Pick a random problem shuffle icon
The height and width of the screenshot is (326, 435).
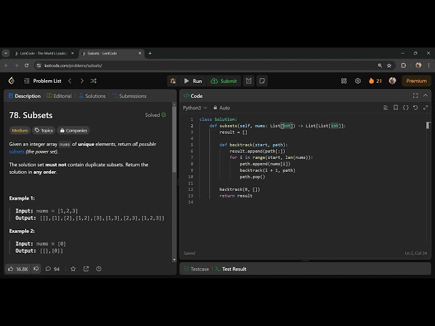(94, 81)
